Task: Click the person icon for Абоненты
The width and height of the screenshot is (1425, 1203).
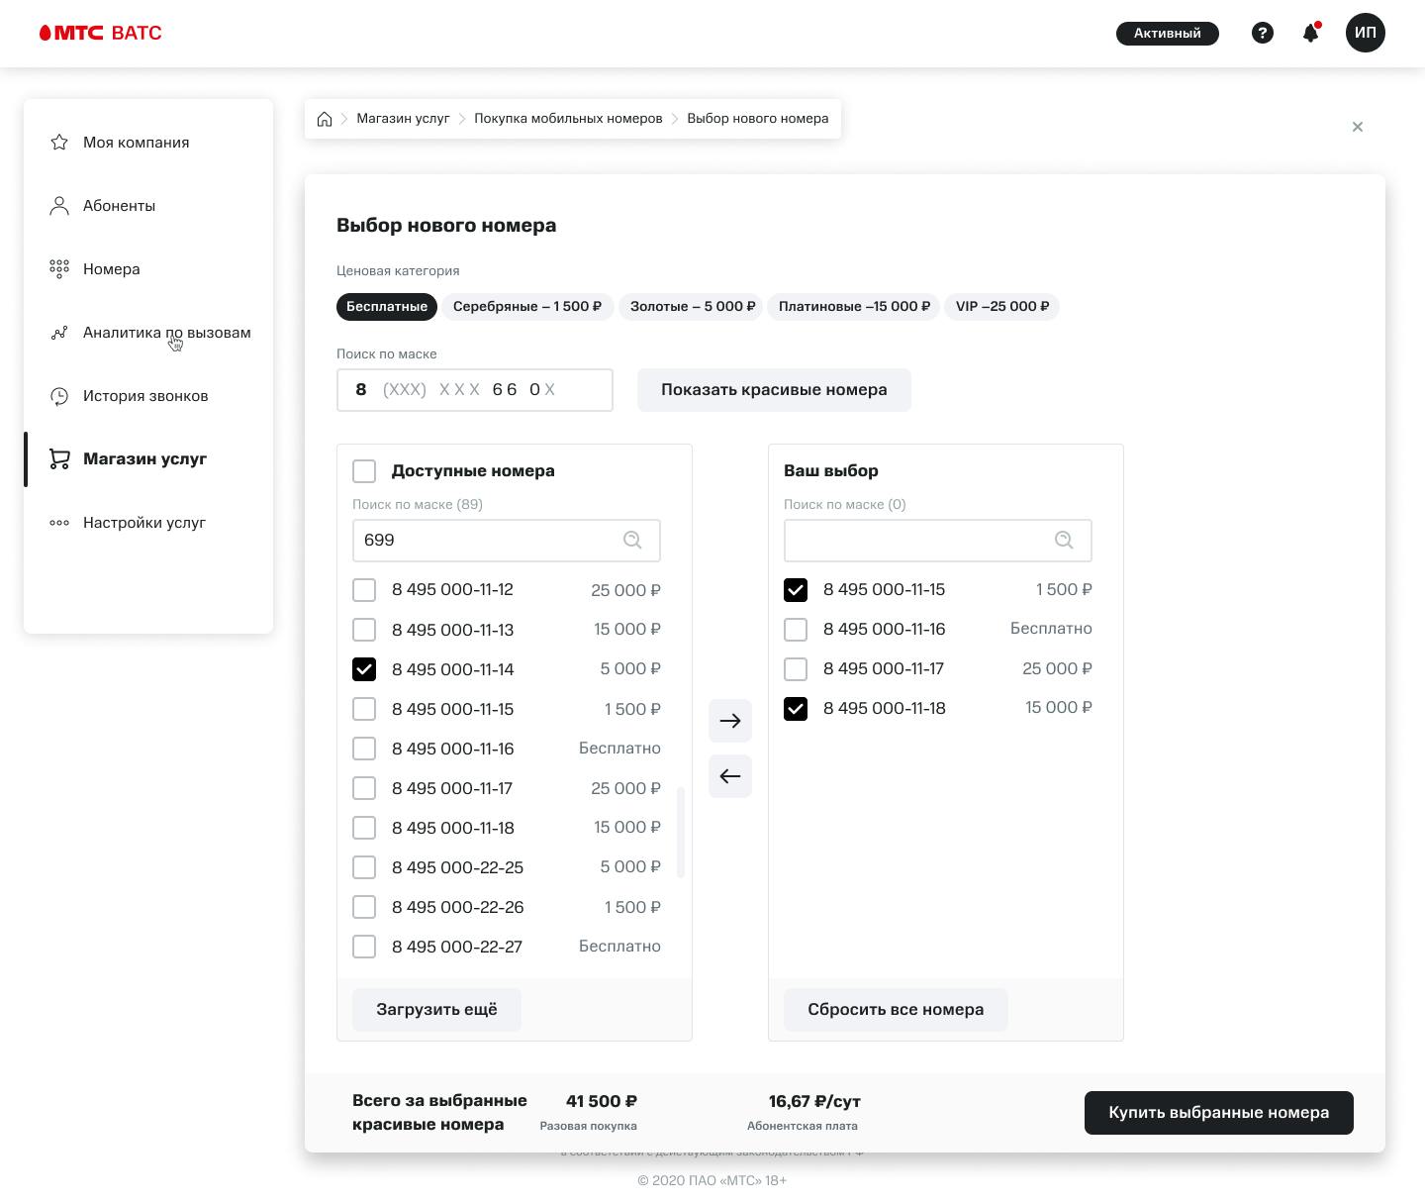Action: pos(59,206)
